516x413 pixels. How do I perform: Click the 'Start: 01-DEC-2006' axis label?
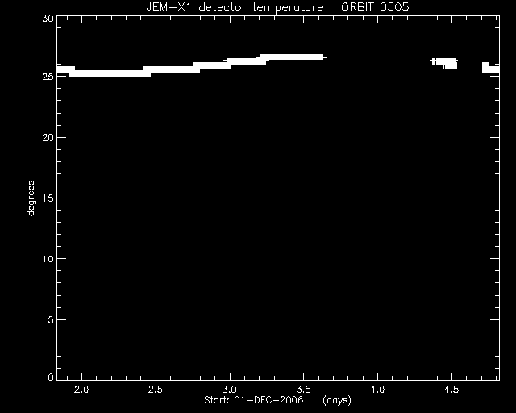tap(254, 400)
